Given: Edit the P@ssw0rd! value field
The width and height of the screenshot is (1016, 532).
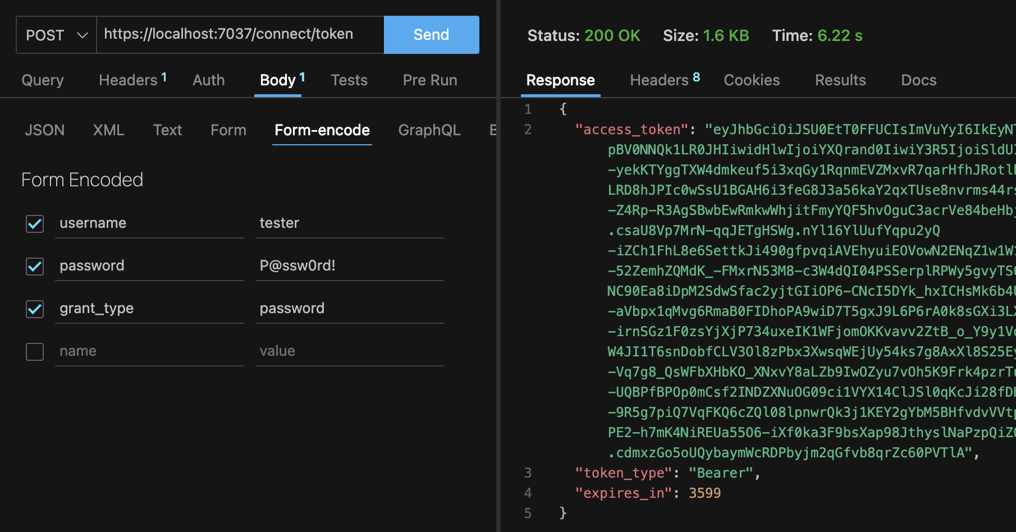Looking at the screenshot, I should (349, 266).
